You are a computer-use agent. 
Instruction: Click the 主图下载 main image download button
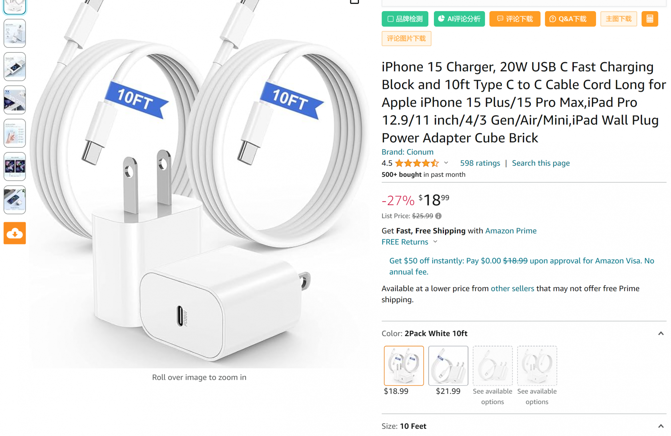618,19
